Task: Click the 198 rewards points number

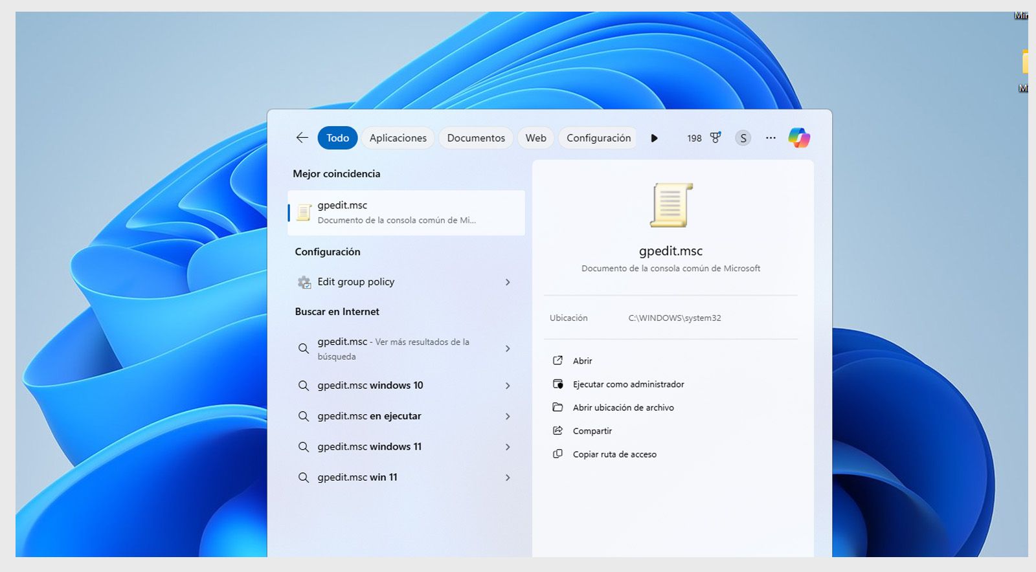Action: tap(694, 138)
